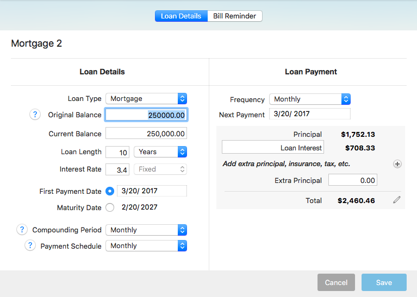417x297 pixels.
Task: Select the First Payment Date radio button
Action: 110,191
